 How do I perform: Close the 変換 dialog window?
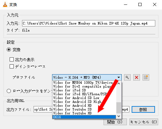(155, 4)
